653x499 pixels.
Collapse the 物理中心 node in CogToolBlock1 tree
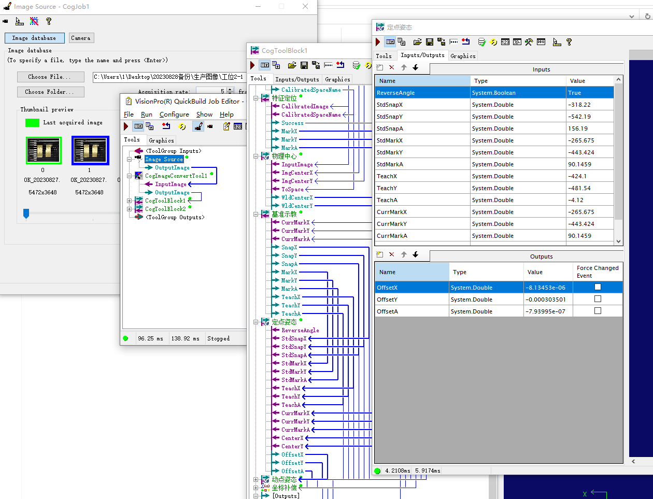pos(255,156)
